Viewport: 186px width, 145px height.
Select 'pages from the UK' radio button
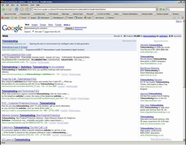tap(43, 32)
